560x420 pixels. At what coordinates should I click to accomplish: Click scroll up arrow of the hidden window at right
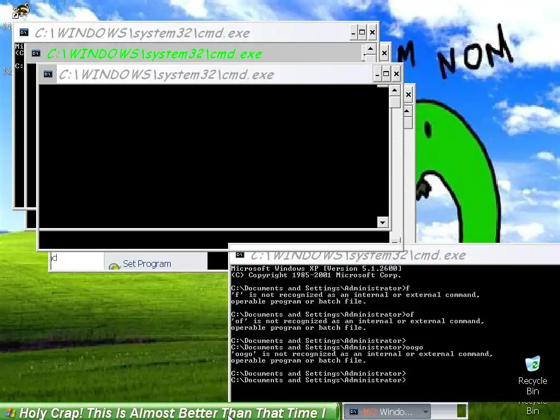click(407, 111)
